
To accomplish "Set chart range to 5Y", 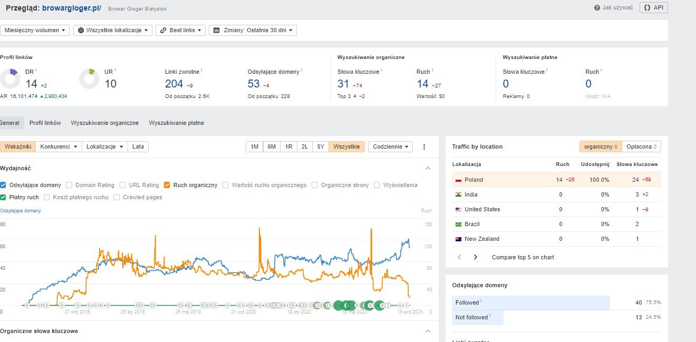I will point(321,147).
